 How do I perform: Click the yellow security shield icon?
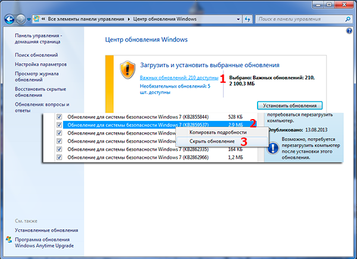(128, 70)
